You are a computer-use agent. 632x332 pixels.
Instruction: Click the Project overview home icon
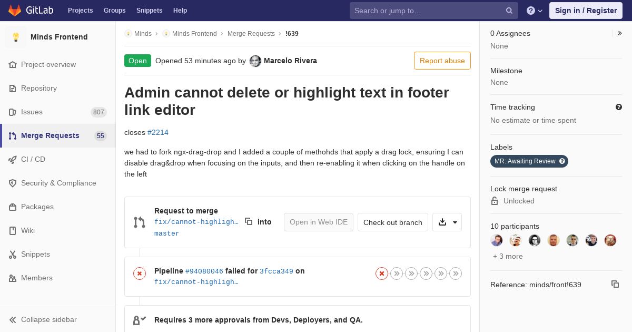click(13, 64)
